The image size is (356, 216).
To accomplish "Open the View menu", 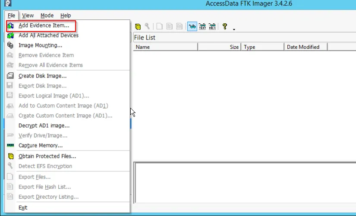I will (x=28, y=16).
